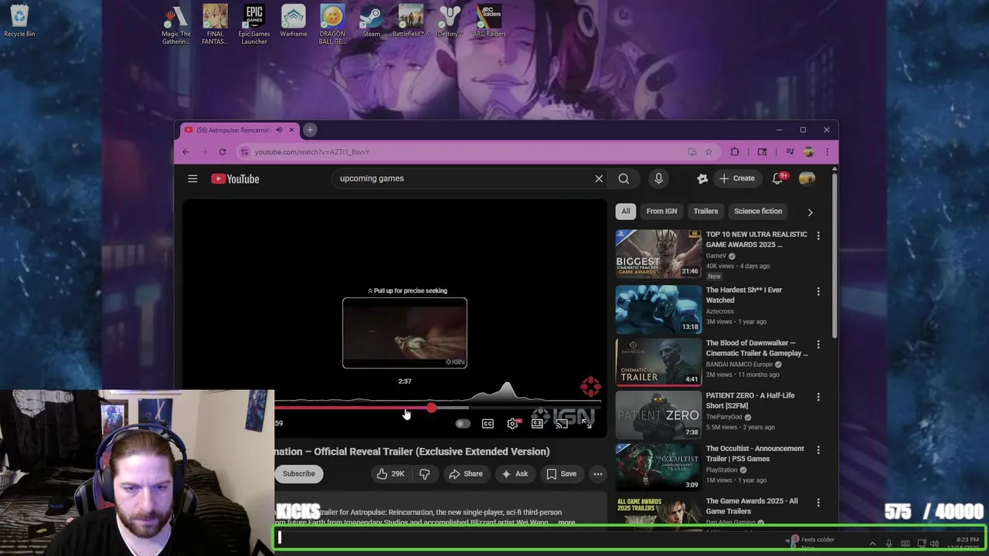
Task: Reload the page in Chrome
Action: 223,152
